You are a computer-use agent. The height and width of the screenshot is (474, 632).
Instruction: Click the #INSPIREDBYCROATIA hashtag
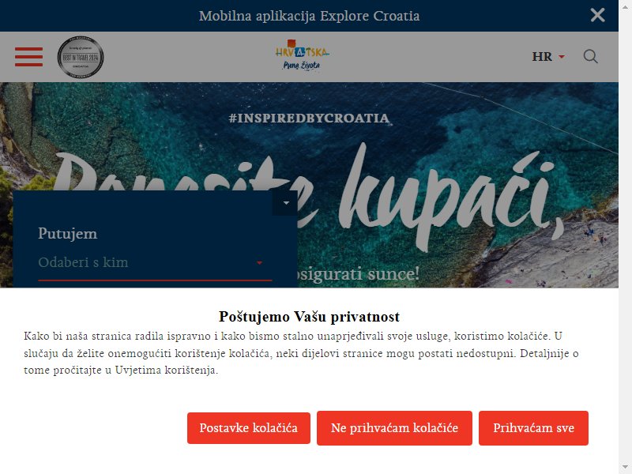tap(309, 118)
